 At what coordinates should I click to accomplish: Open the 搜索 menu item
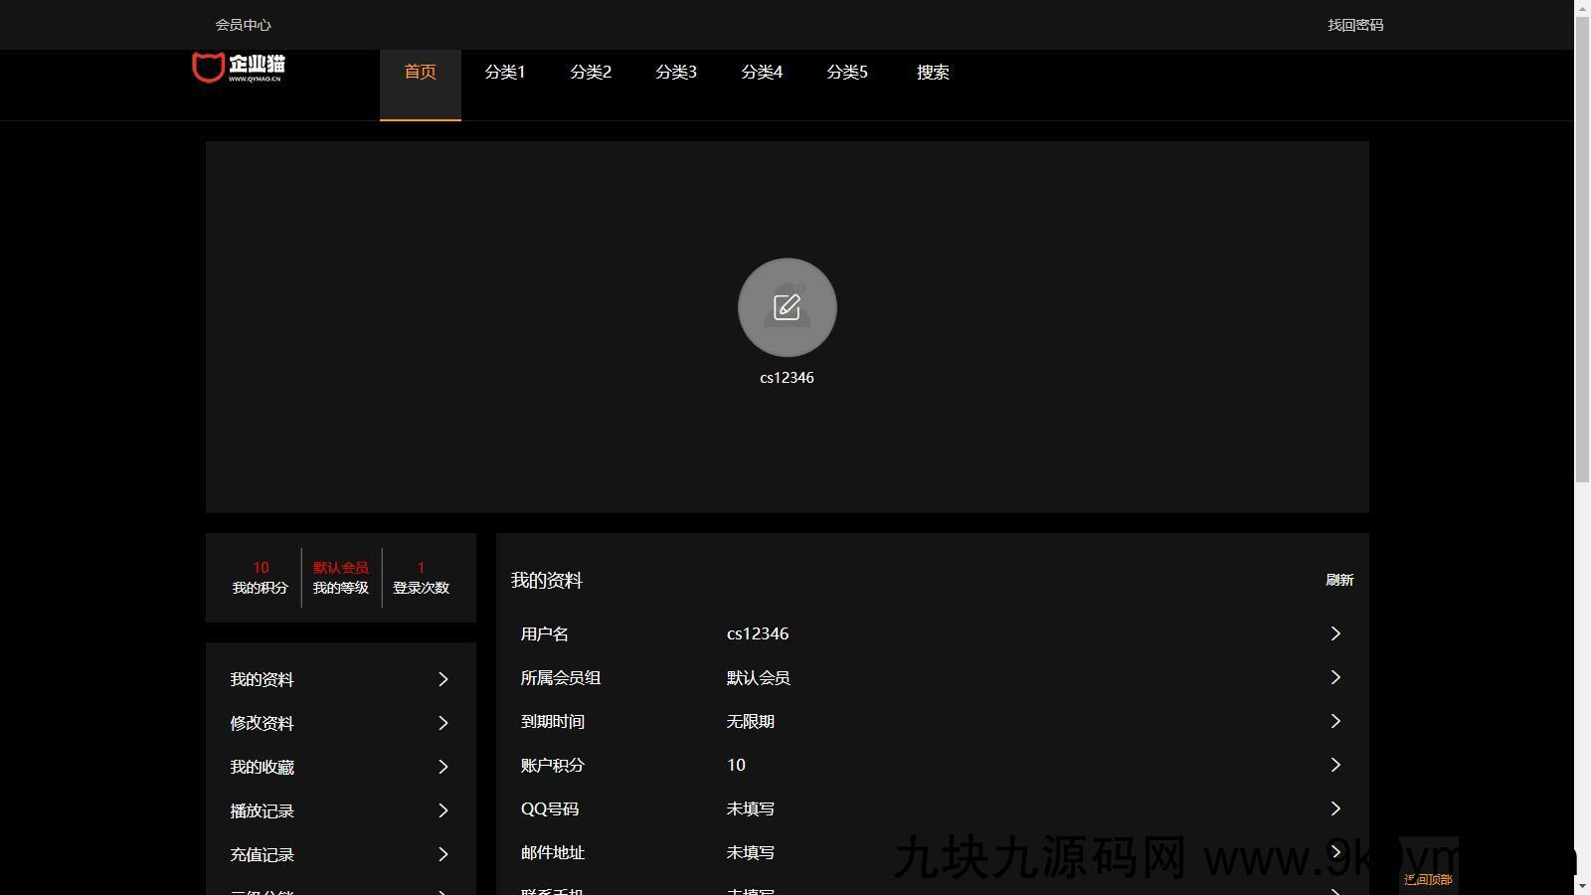(x=932, y=72)
